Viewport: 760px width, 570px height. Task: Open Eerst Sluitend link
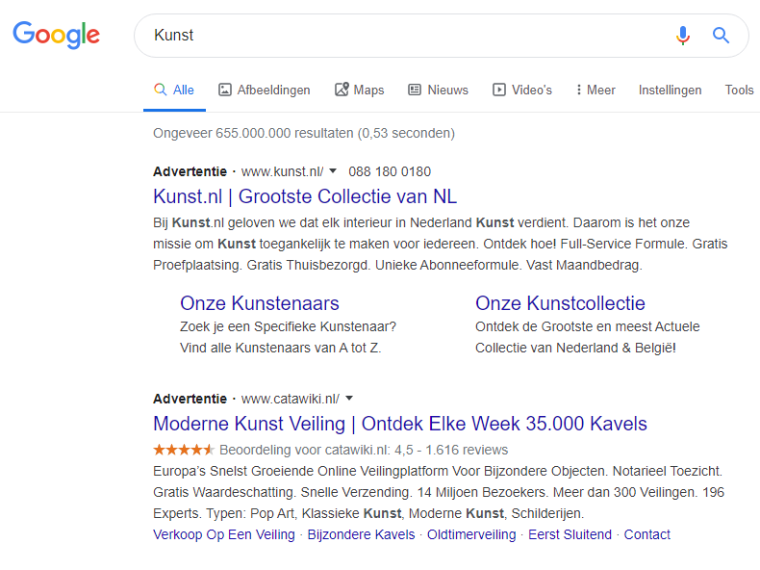(570, 534)
